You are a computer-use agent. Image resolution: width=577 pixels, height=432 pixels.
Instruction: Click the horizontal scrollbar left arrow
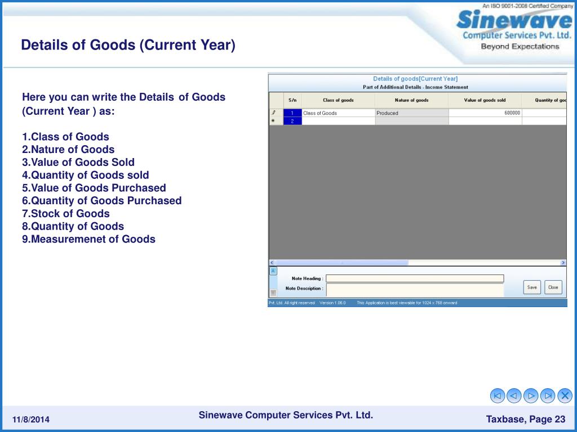[272, 263]
